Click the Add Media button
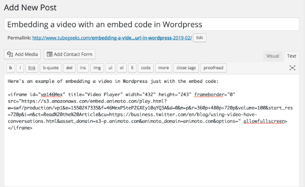 22,54
